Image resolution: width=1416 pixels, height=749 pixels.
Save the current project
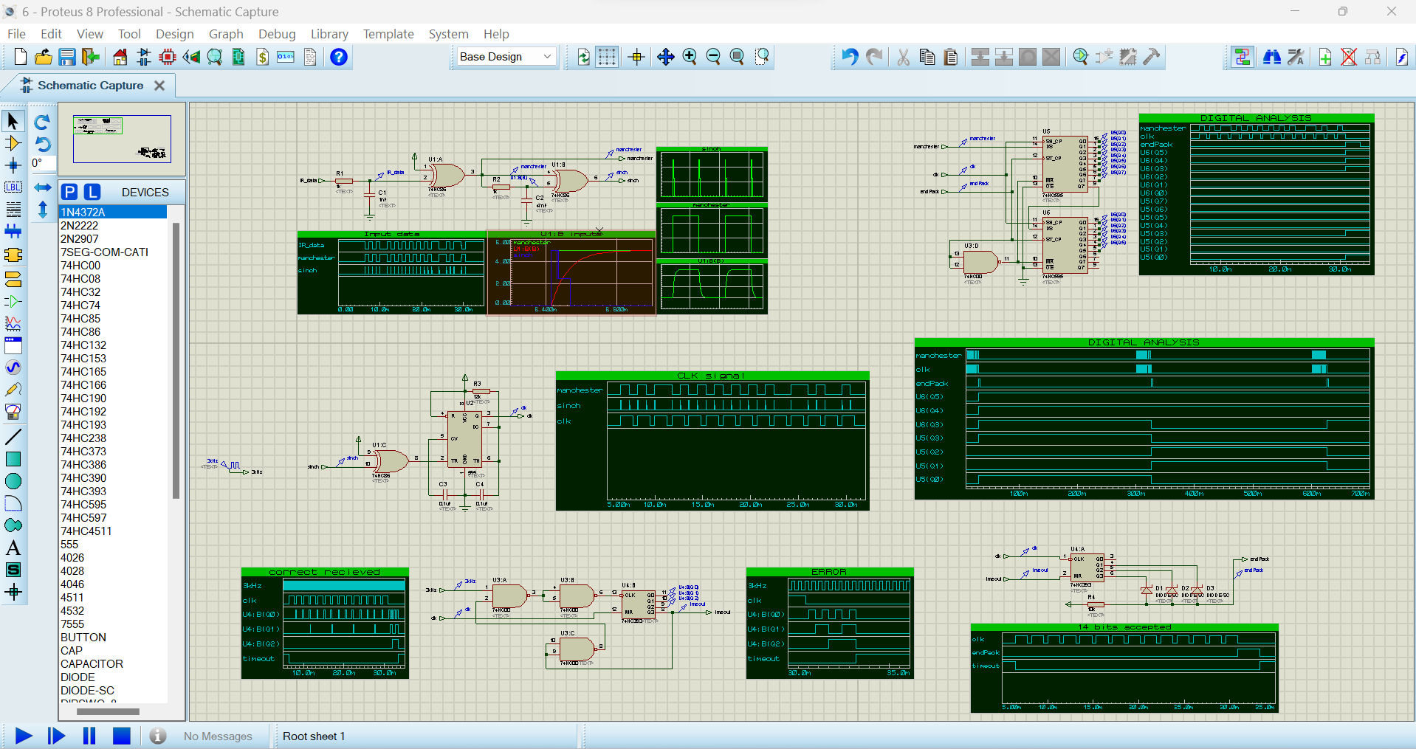(x=67, y=57)
